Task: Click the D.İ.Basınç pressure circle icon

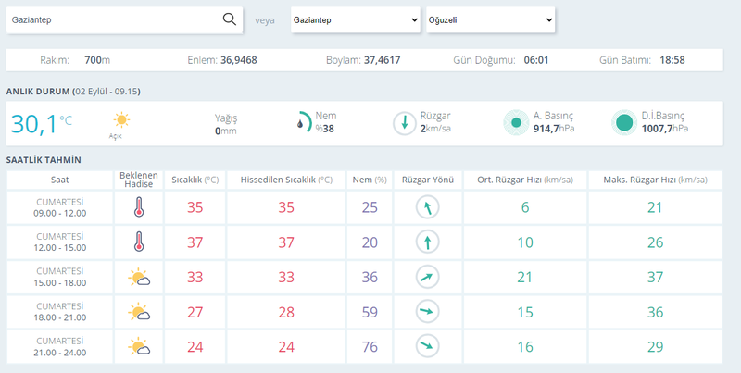Action: point(624,123)
